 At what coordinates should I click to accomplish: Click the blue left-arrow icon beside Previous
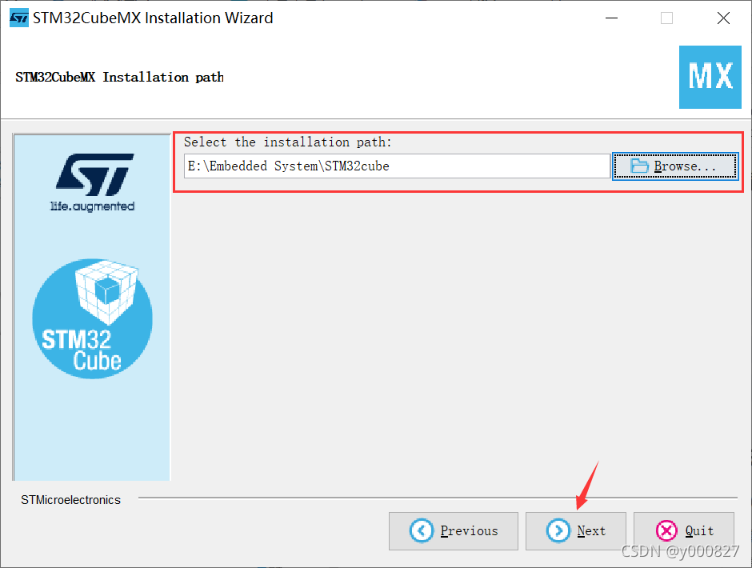click(422, 530)
